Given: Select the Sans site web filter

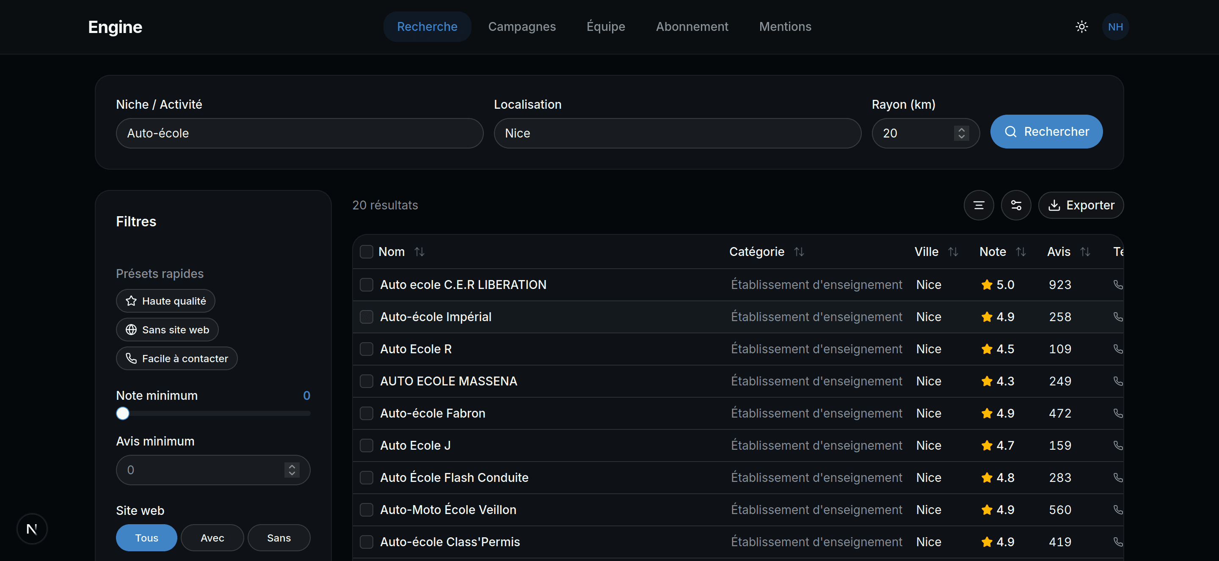Looking at the screenshot, I should tap(279, 537).
